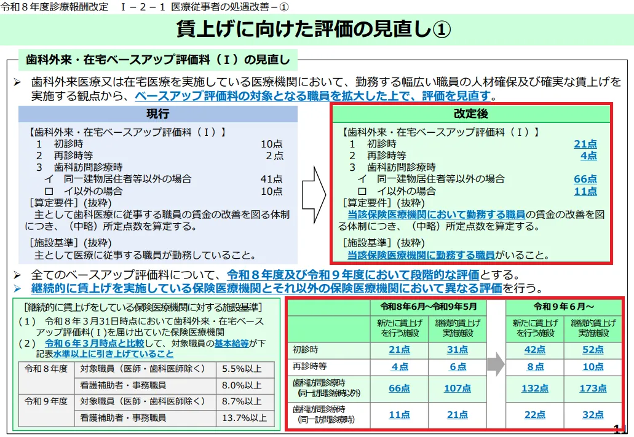Screen dimensions: 634x437
Task: Click header text 令和８年度診療報酬改定 at the top
Action: [x=55, y=7]
